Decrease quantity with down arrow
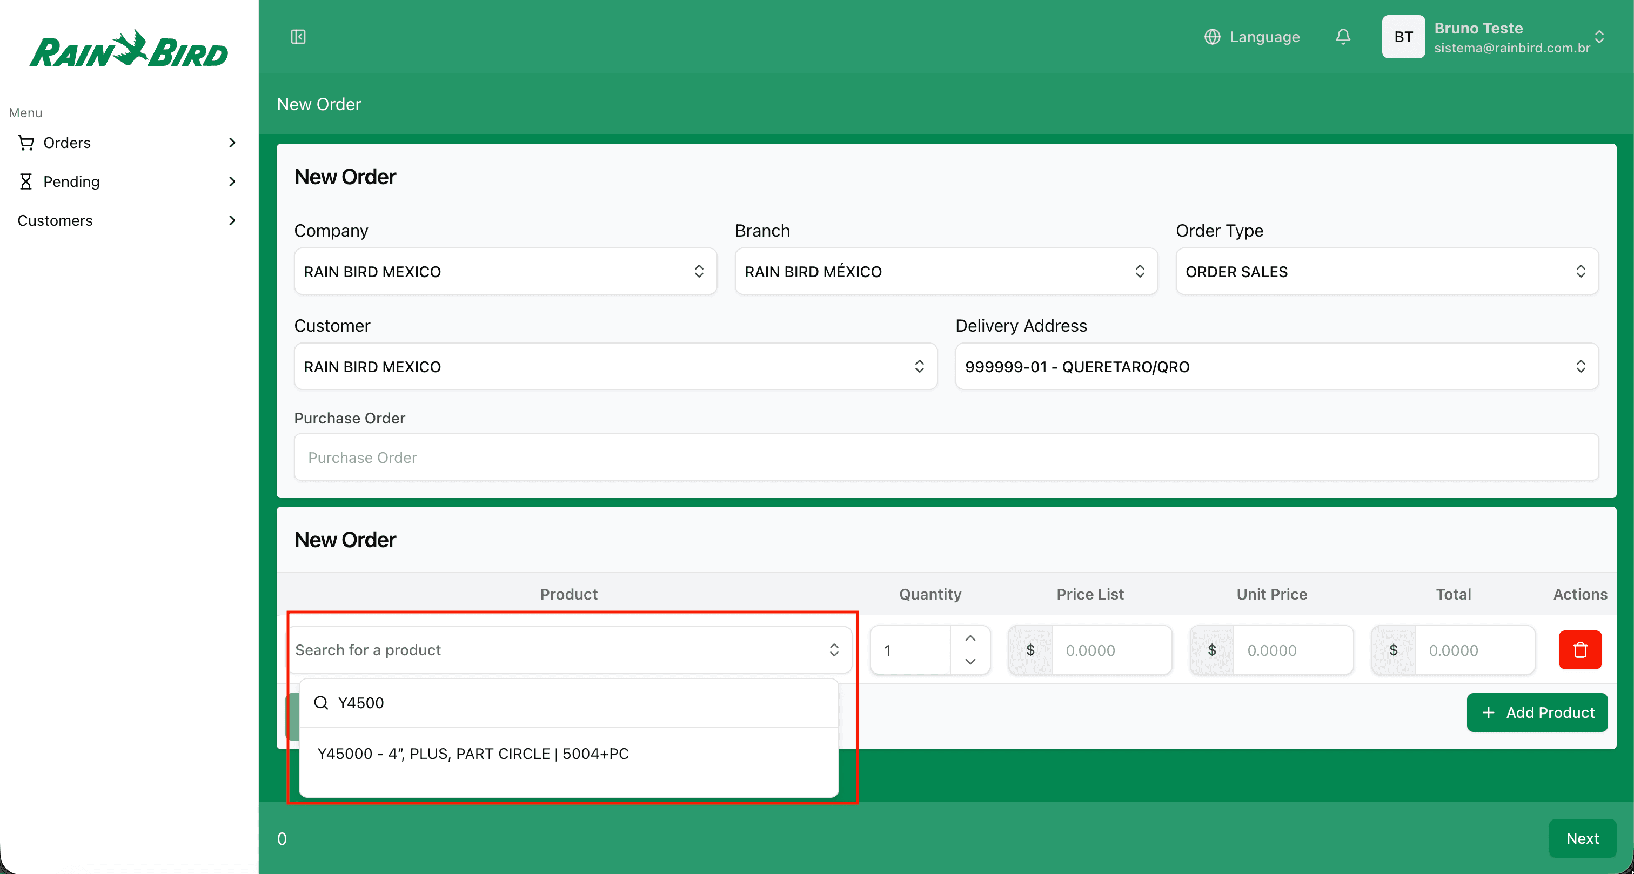Viewport: 1634px width, 874px height. [970, 661]
